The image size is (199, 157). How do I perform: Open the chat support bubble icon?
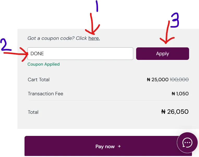[x=187, y=142]
